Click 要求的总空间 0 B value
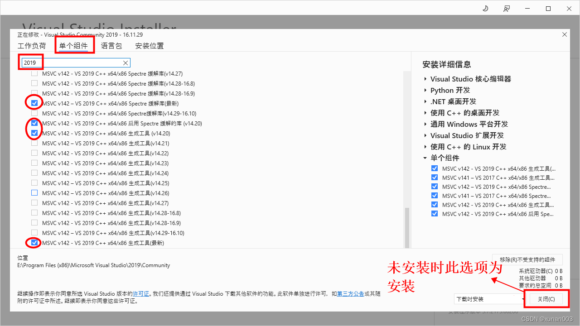 pos(559,286)
